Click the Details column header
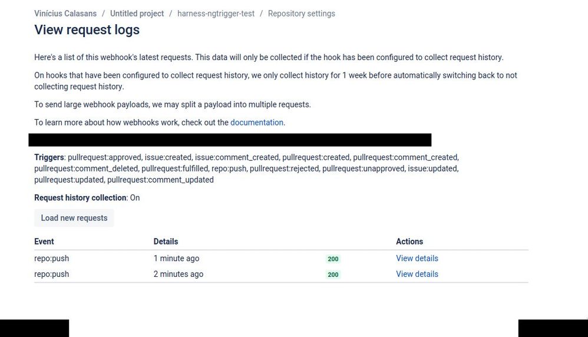 pyautogui.click(x=166, y=242)
